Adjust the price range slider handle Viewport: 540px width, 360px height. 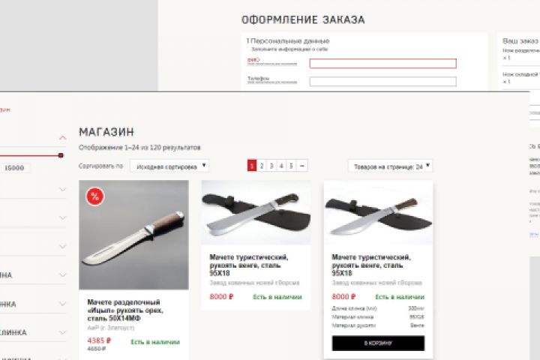pyautogui.click(x=61, y=155)
